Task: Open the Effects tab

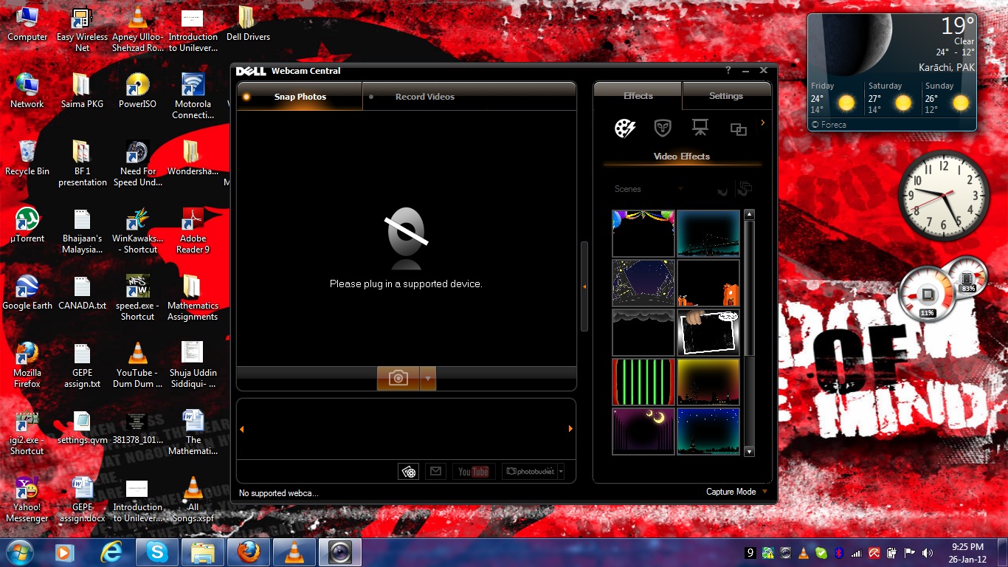Action: click(x=638, y=96)
